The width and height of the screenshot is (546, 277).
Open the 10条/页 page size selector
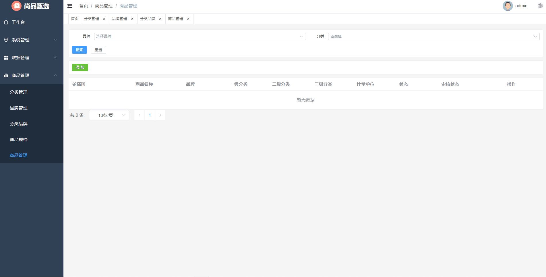[x=109, y=115]
